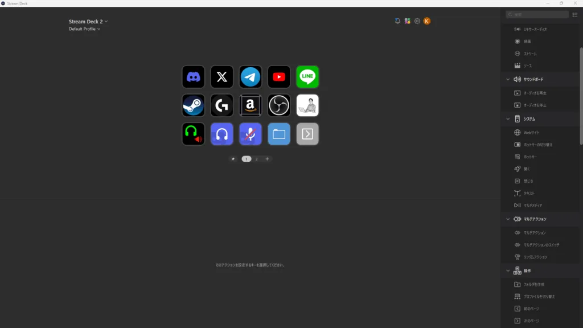Select the green headset volume key

click(x=194, y=134)
